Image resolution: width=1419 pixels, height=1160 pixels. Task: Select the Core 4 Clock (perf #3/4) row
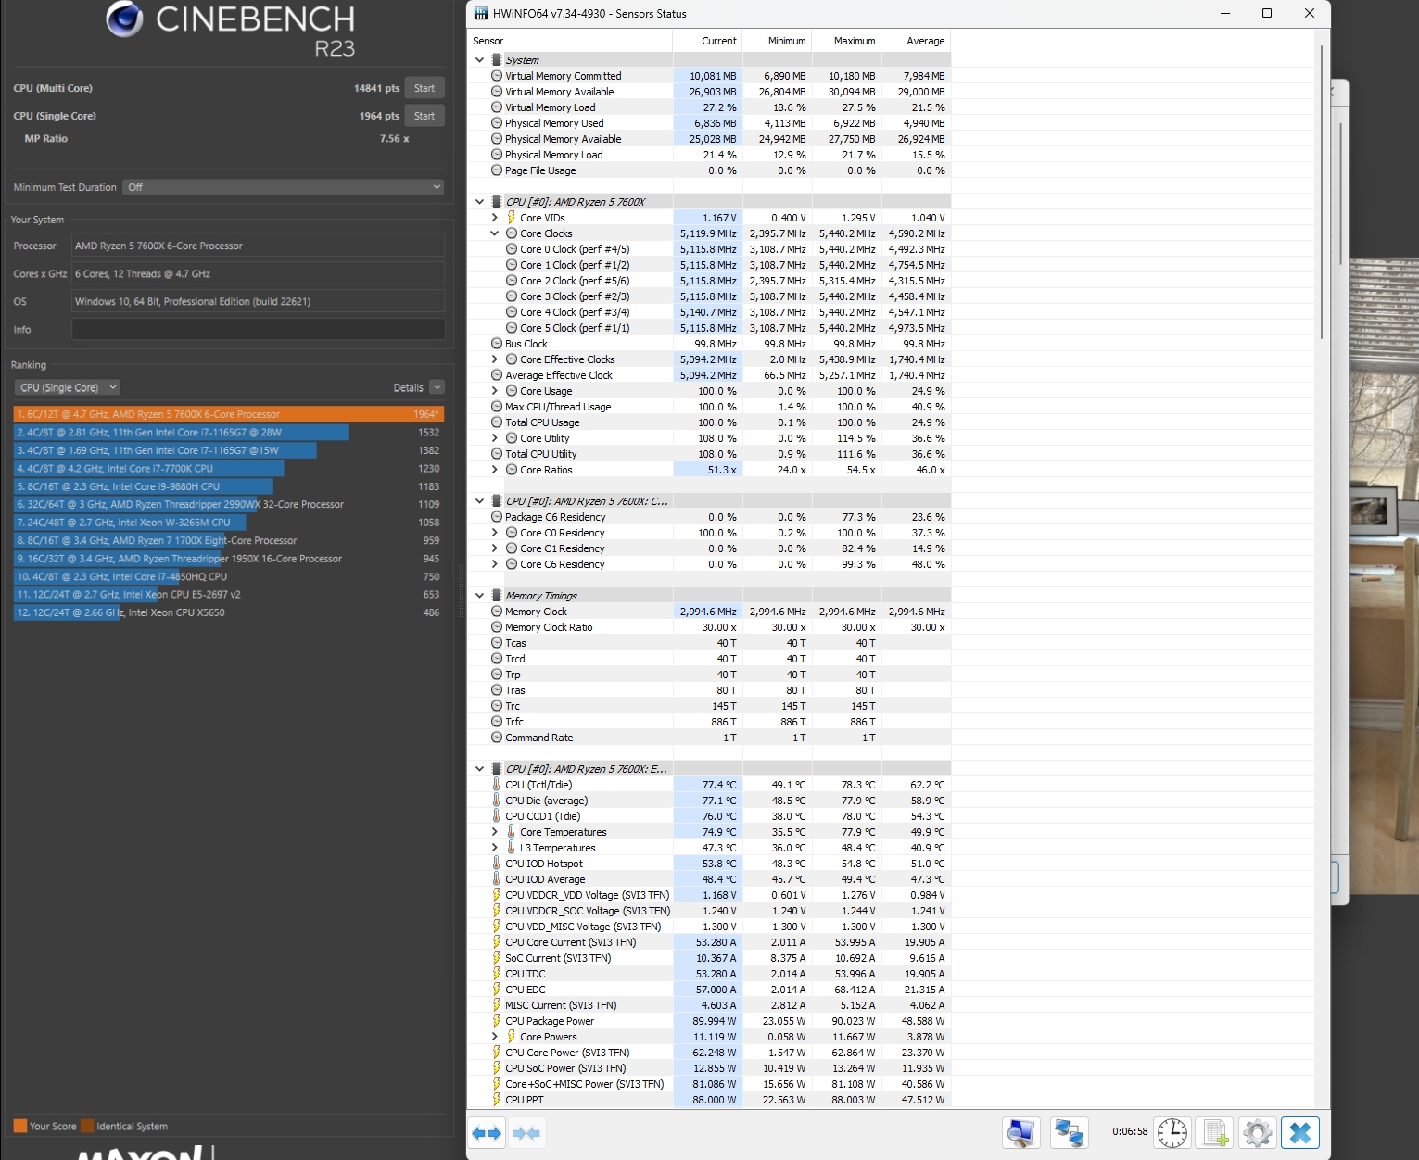point(709,312)
